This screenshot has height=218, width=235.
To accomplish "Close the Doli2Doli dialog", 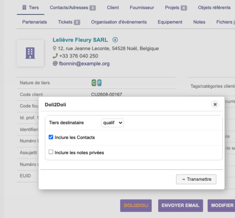I will [215, 104].
